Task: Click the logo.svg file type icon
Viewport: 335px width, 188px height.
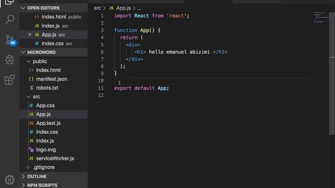Action: (31, 150)
